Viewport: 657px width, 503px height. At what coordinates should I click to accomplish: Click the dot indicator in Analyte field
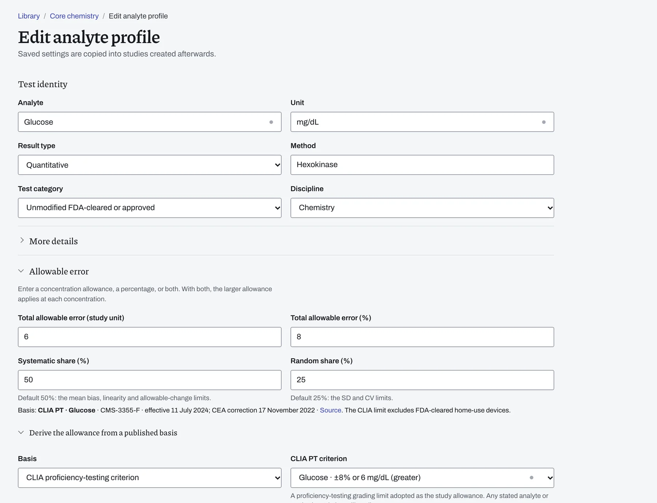coord(271,122)
